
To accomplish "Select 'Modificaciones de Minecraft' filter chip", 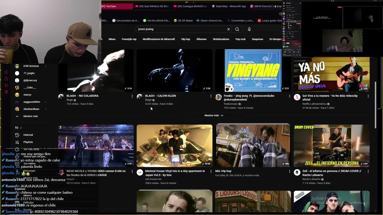I will tap(159, 39).
